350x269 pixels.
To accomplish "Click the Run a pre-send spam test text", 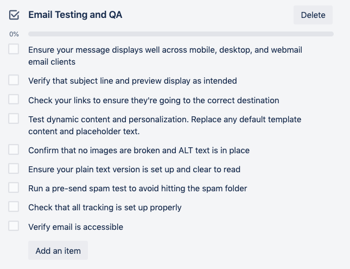I will (x=138, y=189).
